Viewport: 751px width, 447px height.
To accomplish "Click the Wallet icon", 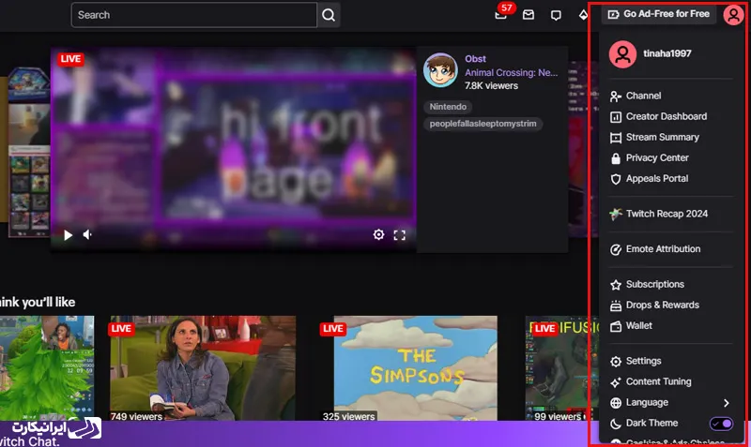I will tap(616, 326).
